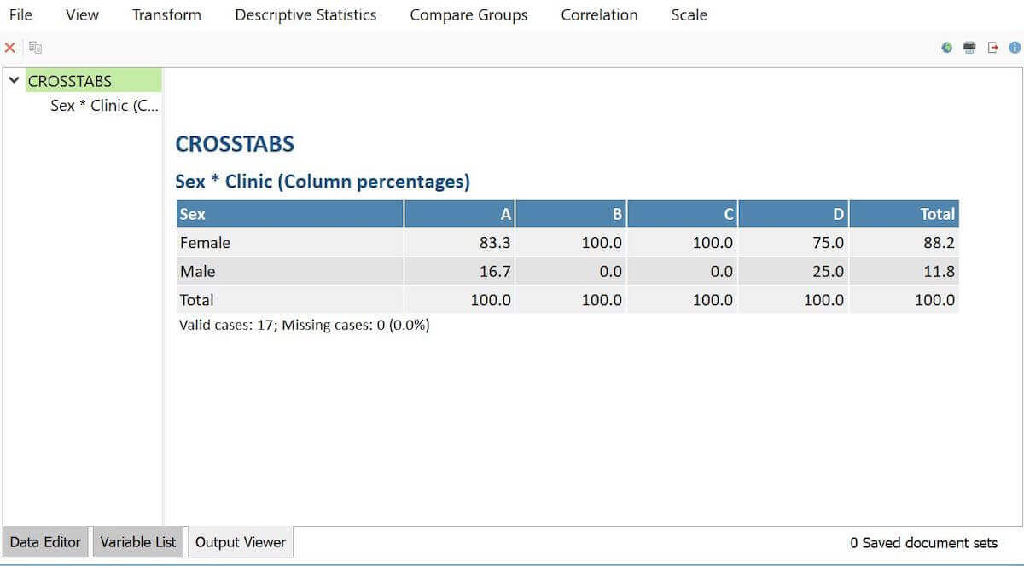The image size is (1024, 566).
Task: Open the File menu
Action: 20,15
